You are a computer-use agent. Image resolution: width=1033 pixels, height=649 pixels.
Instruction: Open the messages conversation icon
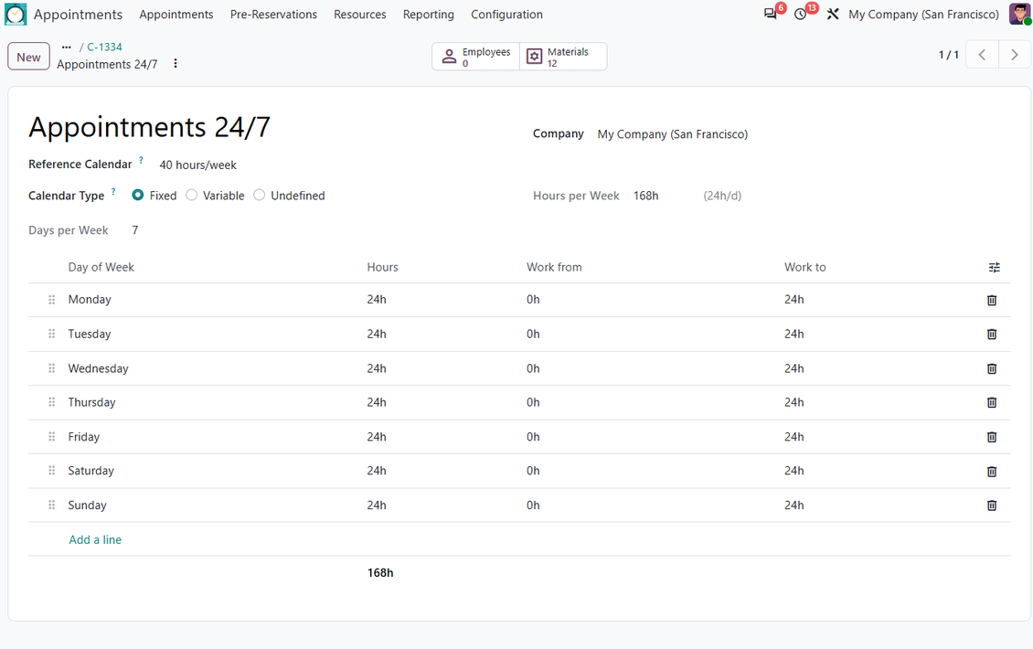coord(770,14)
